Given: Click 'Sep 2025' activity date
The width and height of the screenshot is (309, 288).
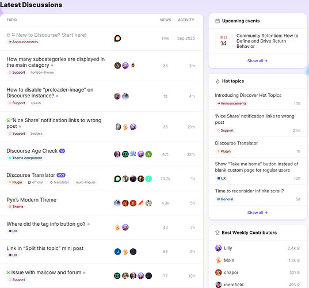Looking at the screenshot, I should click(186, 38).
